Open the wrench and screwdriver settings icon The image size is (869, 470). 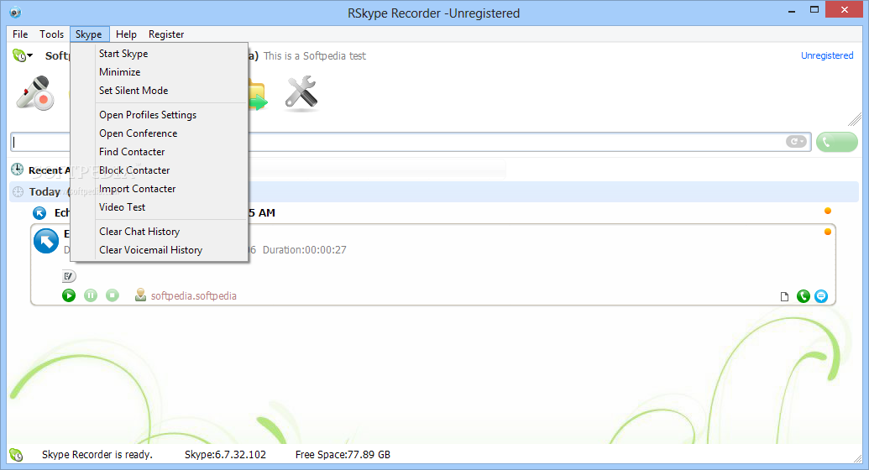click(301, 92)
